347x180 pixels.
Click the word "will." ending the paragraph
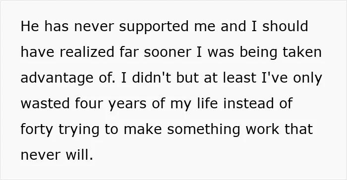[x=79, y=155]
